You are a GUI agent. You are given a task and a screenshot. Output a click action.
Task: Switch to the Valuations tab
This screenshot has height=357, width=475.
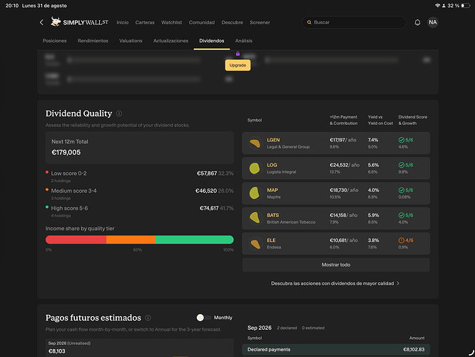click(x=131, y=41)
